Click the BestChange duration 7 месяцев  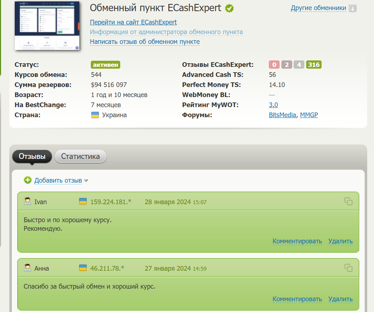(x=106, y=105)
